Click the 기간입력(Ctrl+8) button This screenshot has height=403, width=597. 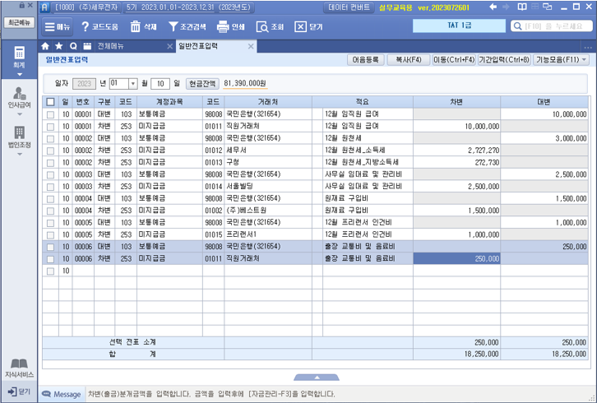click(504, 60)
